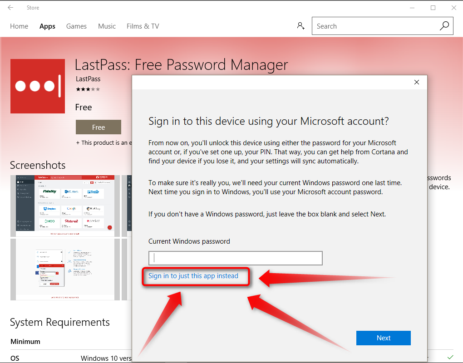Close the Microsoft account sign-in dialog
The image size is (463, 363).
[x=417, y=82]
